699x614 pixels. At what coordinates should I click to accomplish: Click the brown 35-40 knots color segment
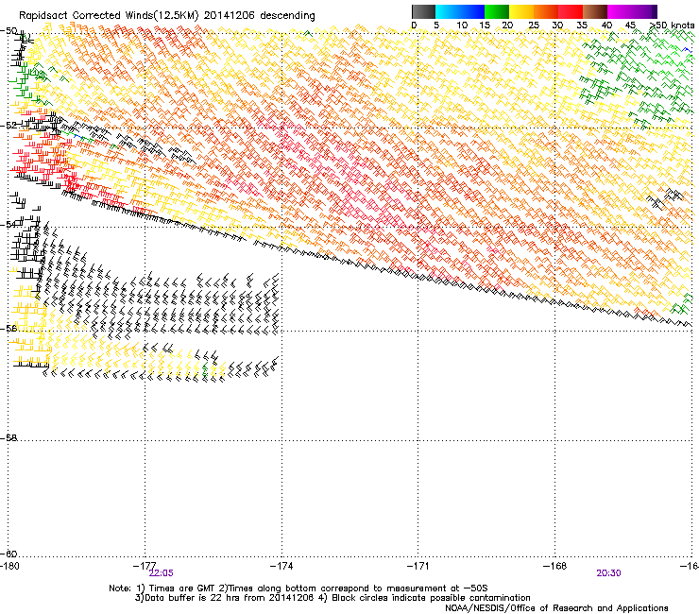595,12
